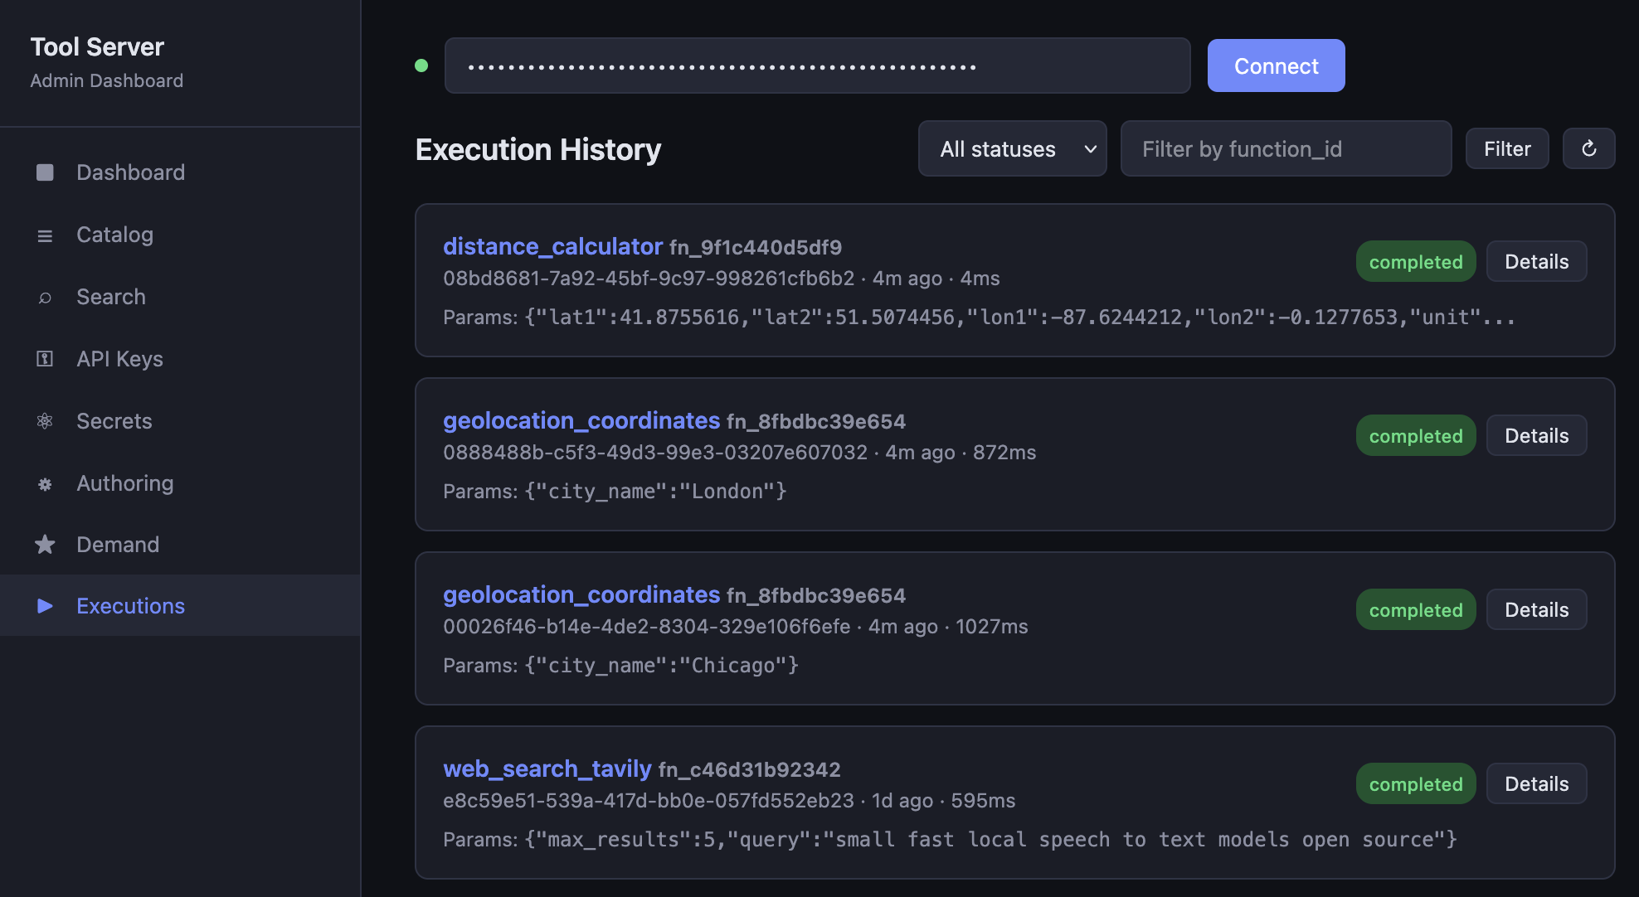Switch to the Authoring page

pyautogui.click(x=180, y=483)
